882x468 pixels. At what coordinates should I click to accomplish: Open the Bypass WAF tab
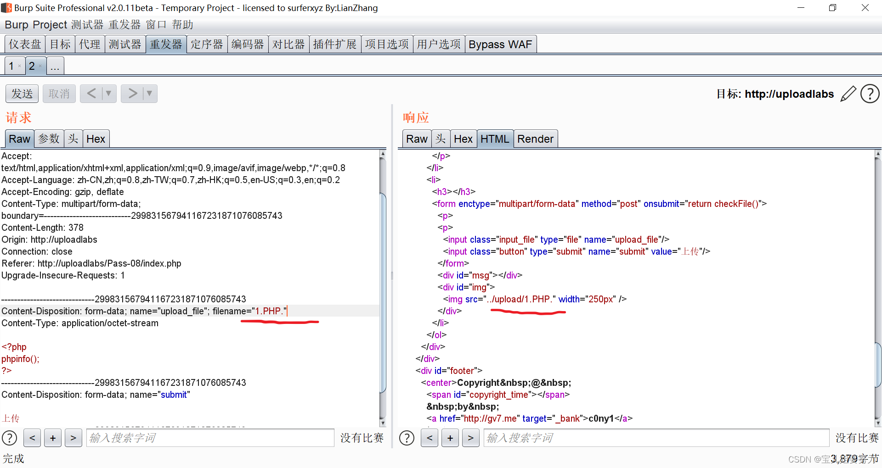(501, 45)
